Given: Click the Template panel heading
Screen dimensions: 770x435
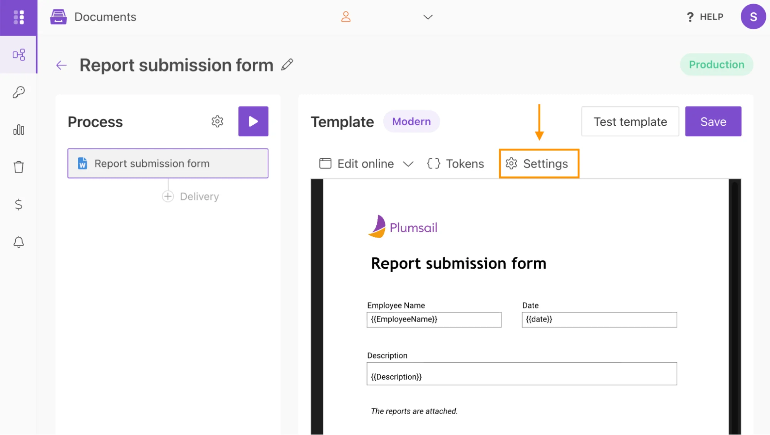Looking at the screenshot, I should (x=342, y=122).
